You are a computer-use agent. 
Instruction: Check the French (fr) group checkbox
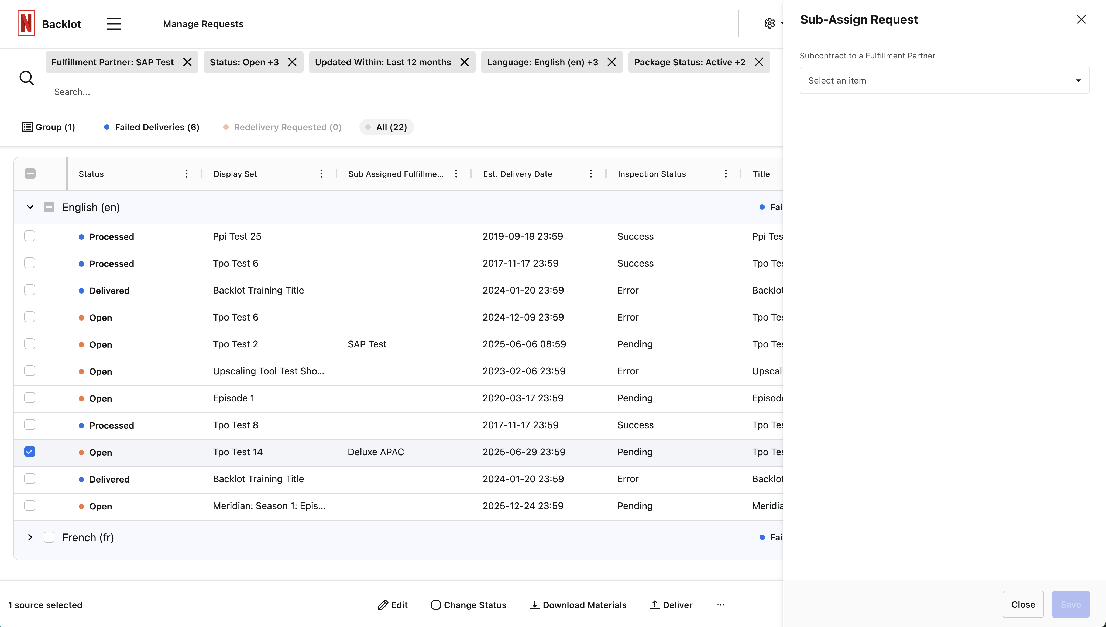point(49,537)
